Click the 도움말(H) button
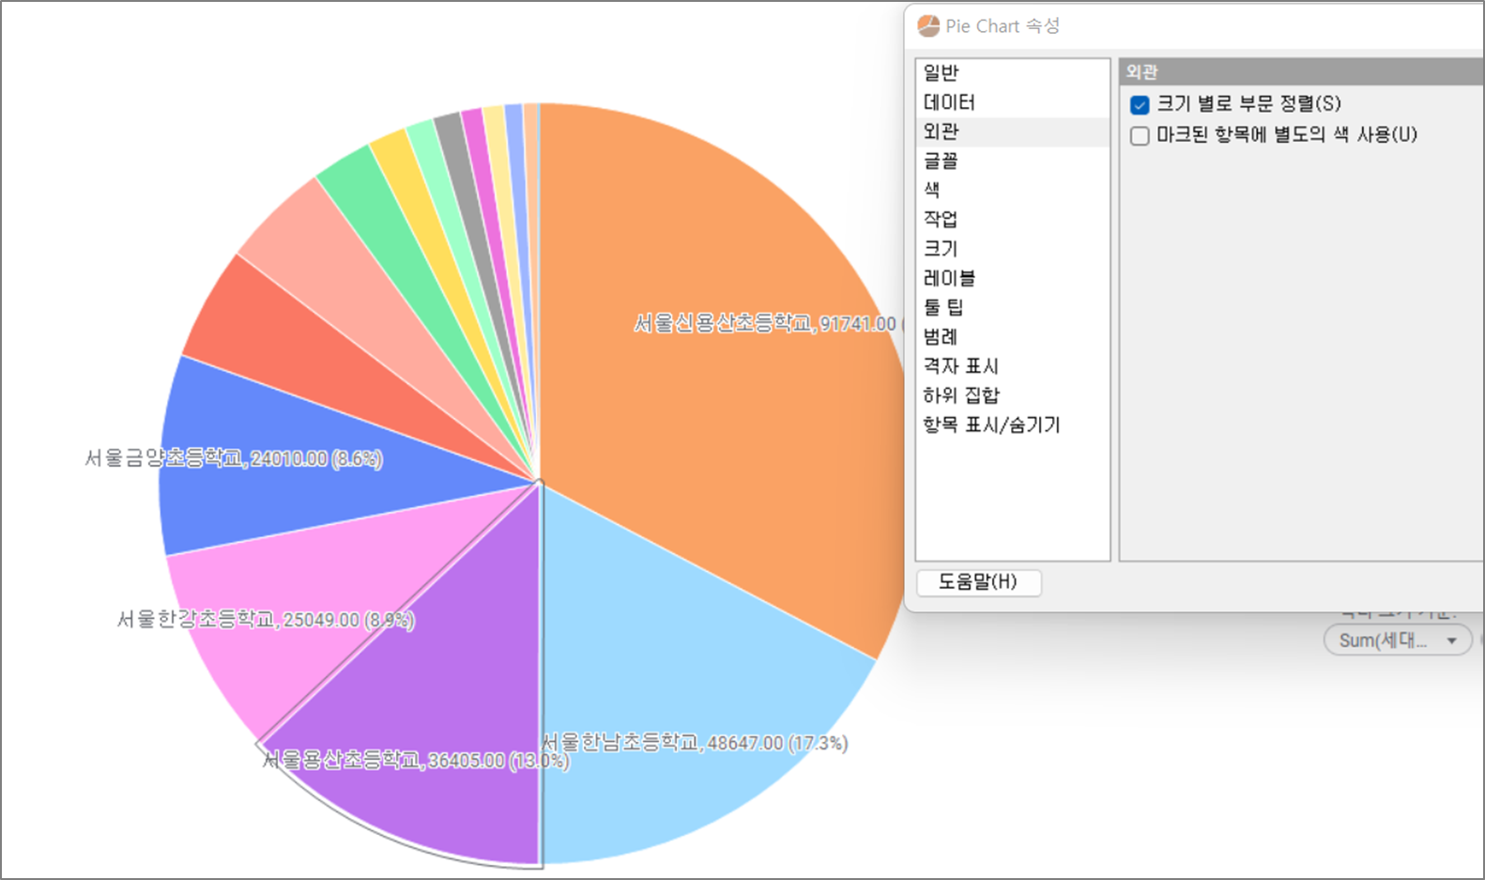This screenshot has width=1485, height=880. point(978,582)
